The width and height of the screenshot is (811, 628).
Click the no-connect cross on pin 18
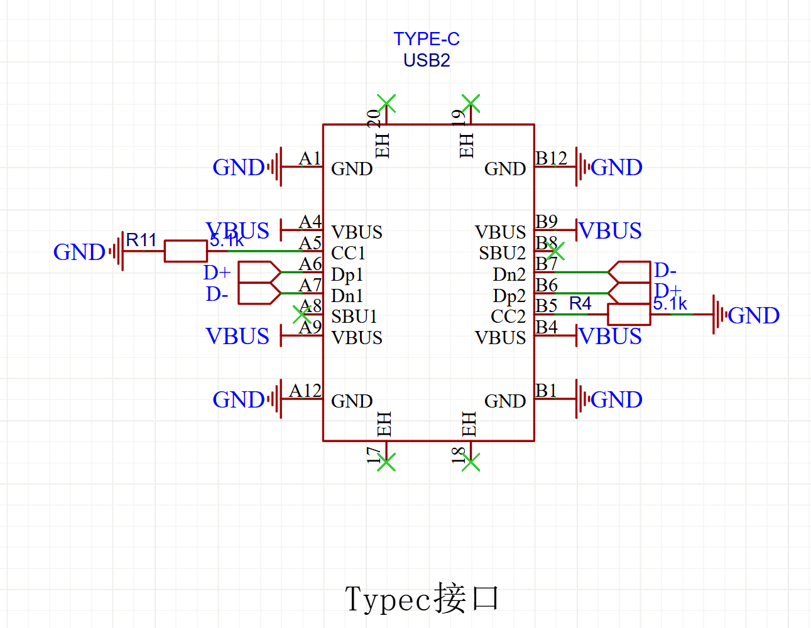pos(471,462)
